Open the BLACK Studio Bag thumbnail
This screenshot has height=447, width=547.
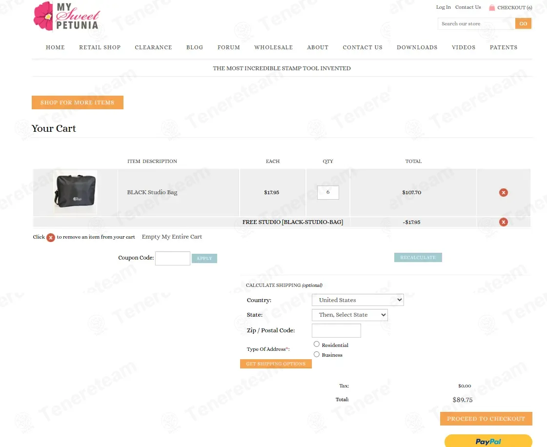pos(75,192)
